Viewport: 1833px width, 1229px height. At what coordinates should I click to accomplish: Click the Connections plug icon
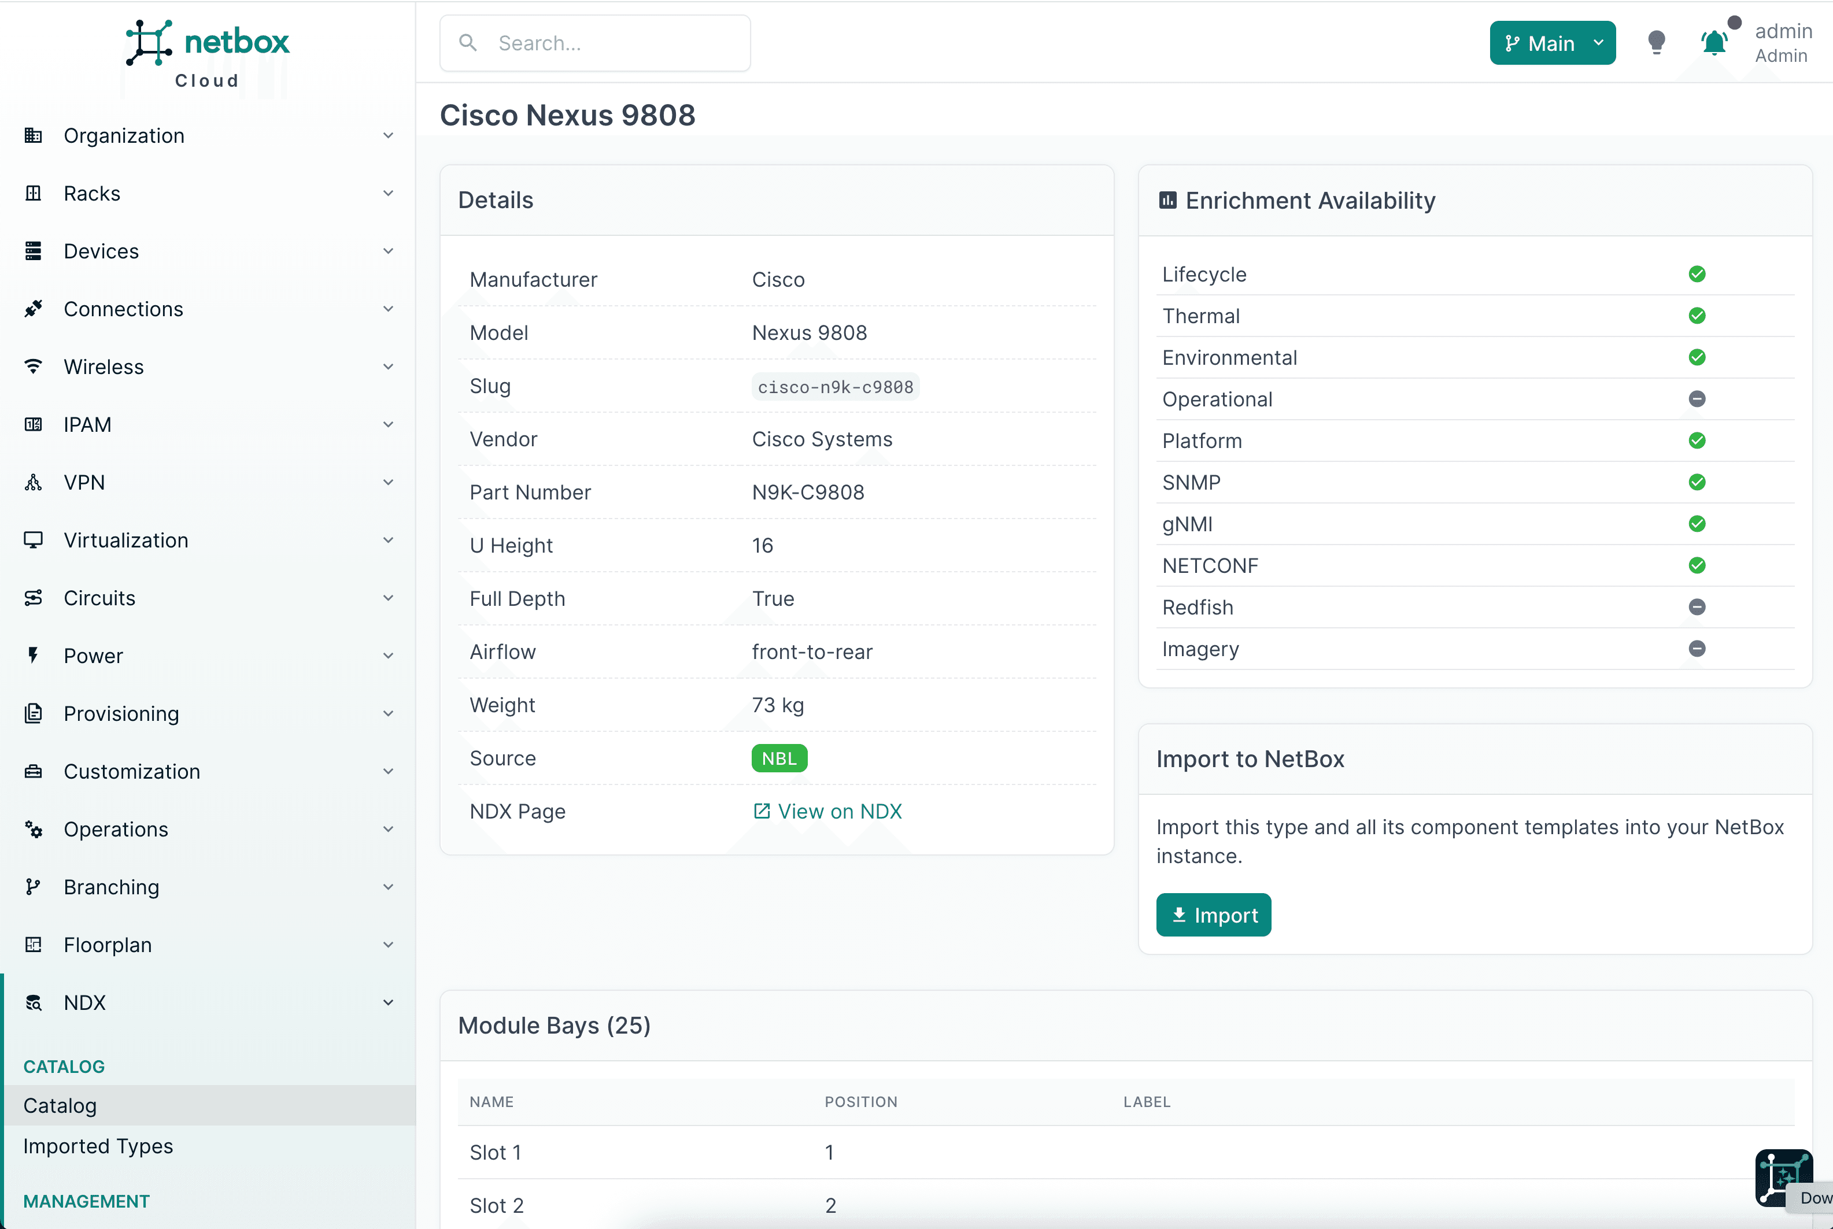click(x=33, y=309)
